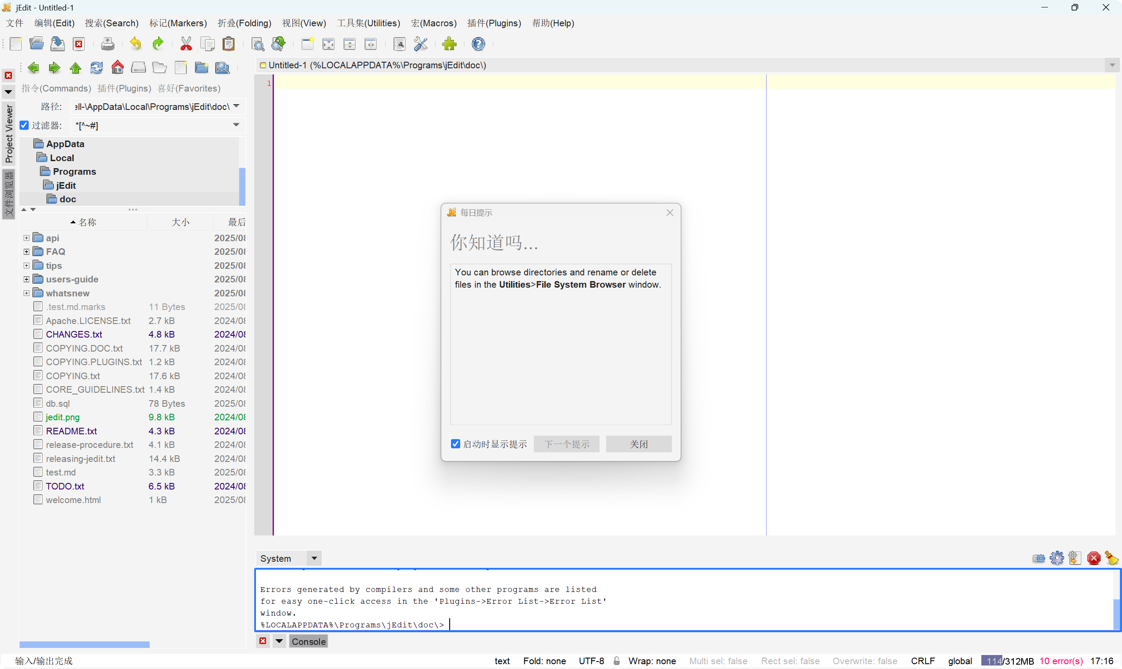Clear console with the broom icon
Screen dimensions: 1122x669
click(x=1111, y=558)
